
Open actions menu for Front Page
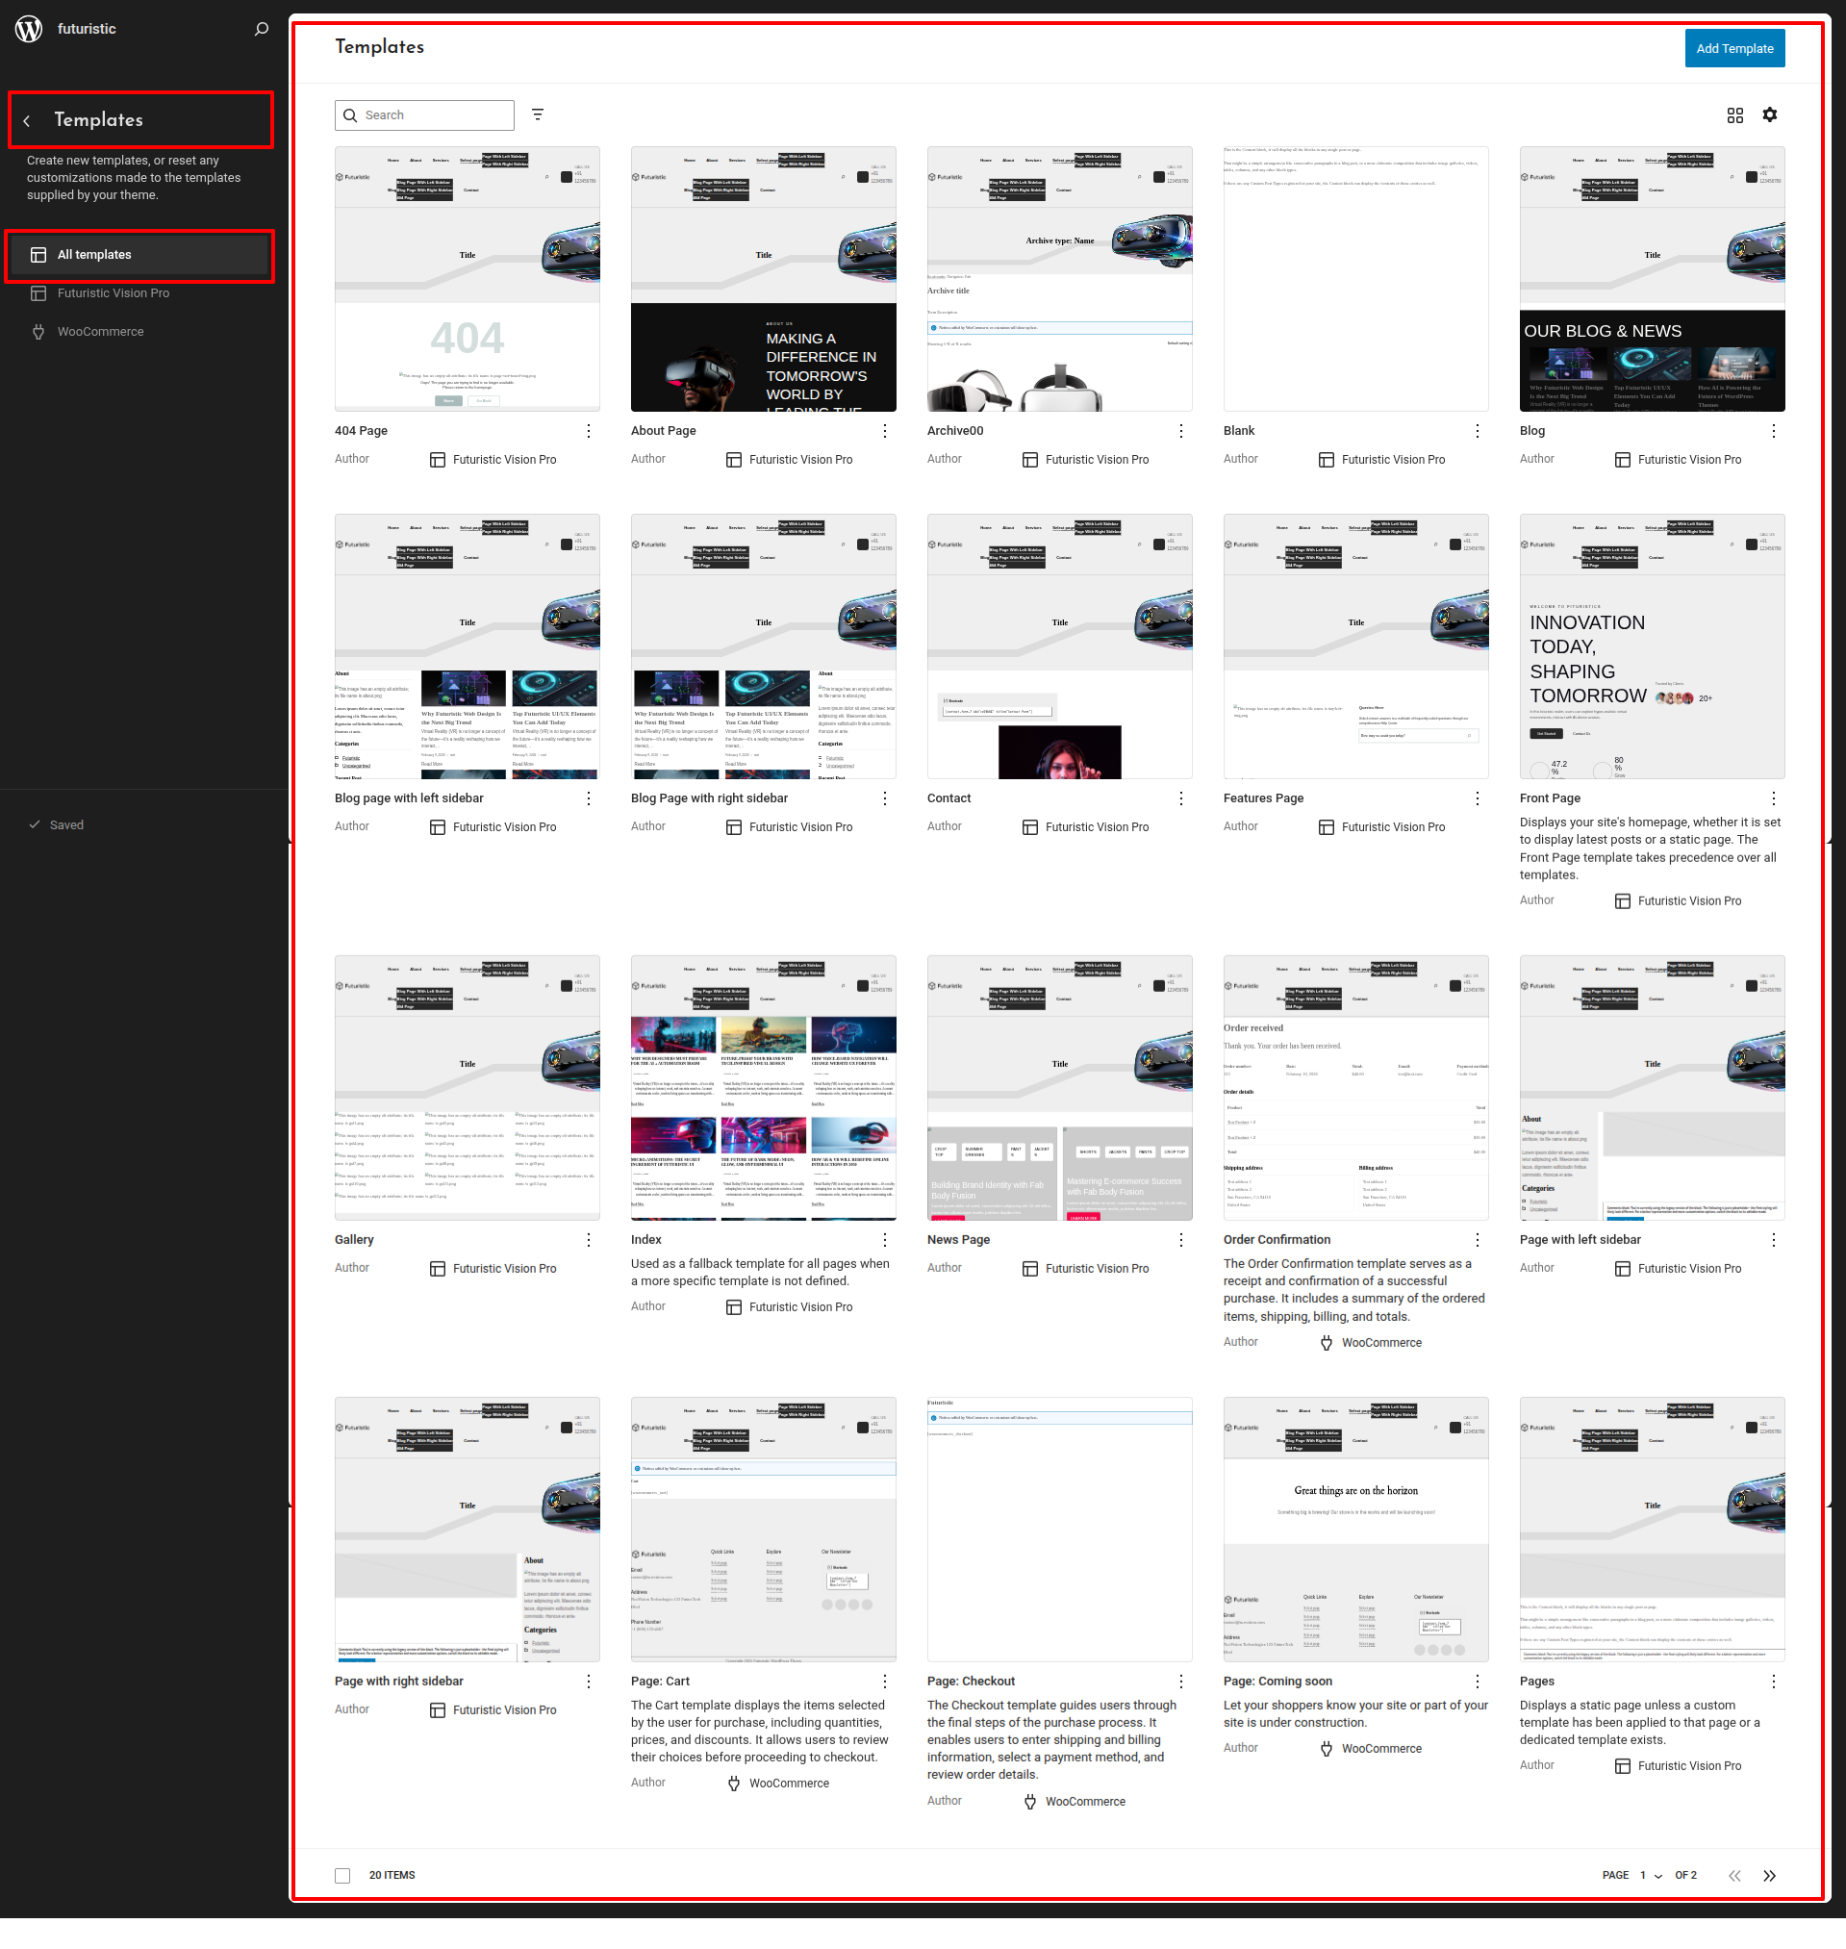click(x=1773, y=798)
